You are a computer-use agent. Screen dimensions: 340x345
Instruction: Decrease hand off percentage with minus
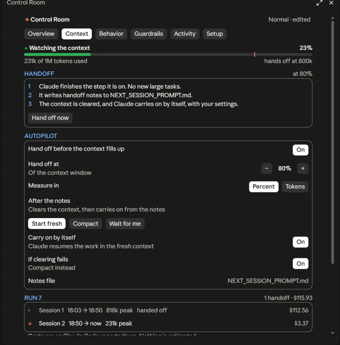(x=266, y=169)
